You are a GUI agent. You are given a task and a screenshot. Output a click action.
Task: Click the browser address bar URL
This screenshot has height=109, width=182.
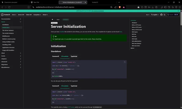[x=55, y=7]
